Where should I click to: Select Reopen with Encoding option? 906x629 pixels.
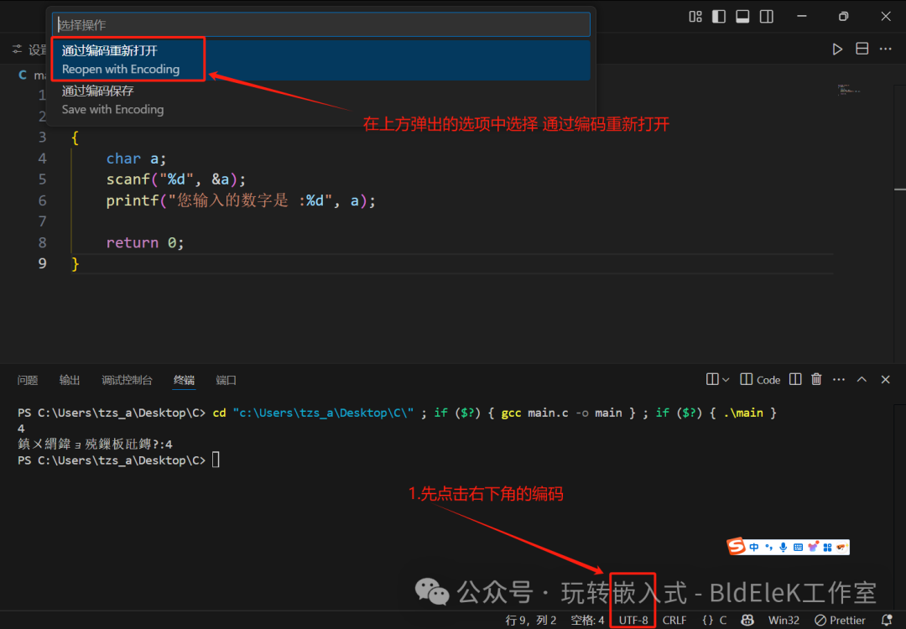point(321,60)
